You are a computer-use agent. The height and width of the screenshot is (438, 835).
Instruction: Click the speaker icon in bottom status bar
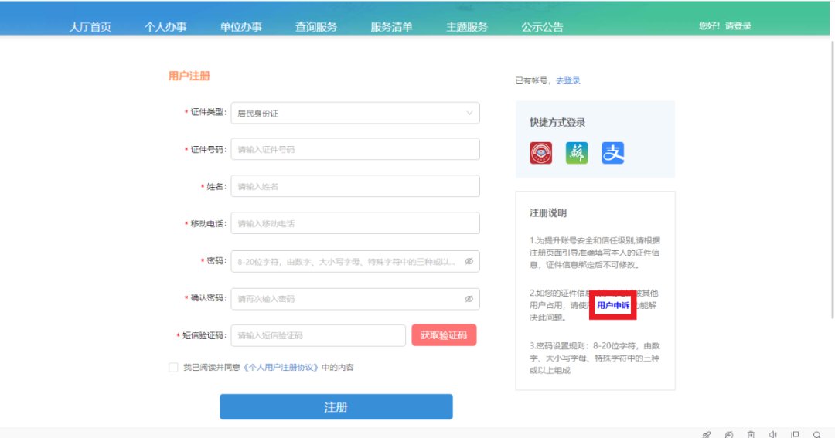click(772, 434)
